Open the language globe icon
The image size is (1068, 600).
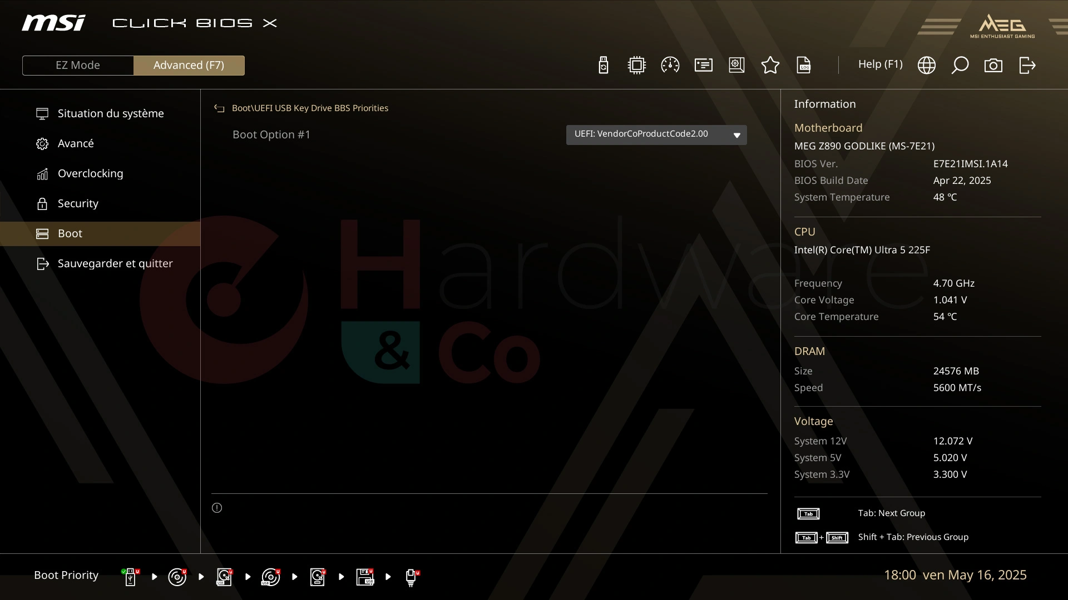[x=927, y=65]
